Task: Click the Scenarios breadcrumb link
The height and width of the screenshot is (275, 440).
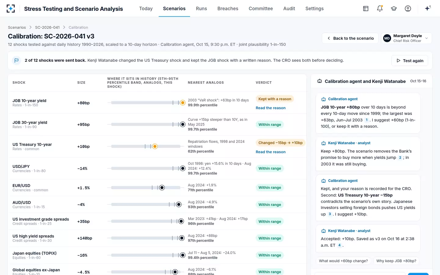Action: tap(17, 28)
